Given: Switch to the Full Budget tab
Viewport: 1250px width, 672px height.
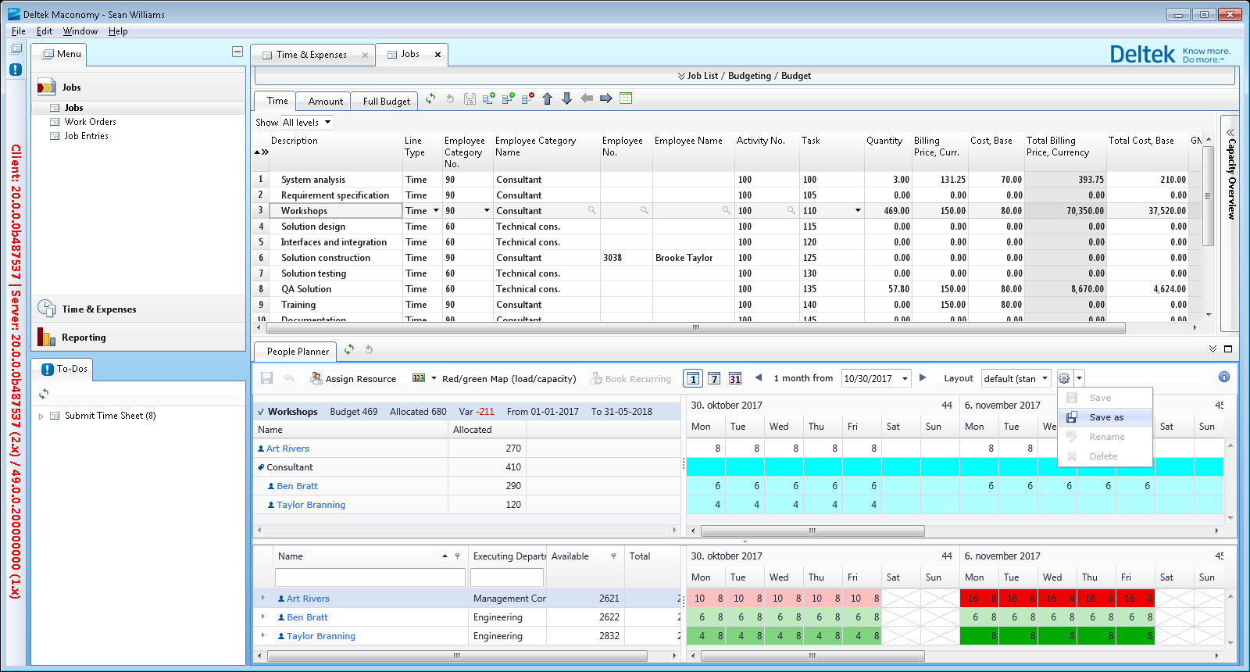Looking at the screenshot, I should tap(386, 102).
